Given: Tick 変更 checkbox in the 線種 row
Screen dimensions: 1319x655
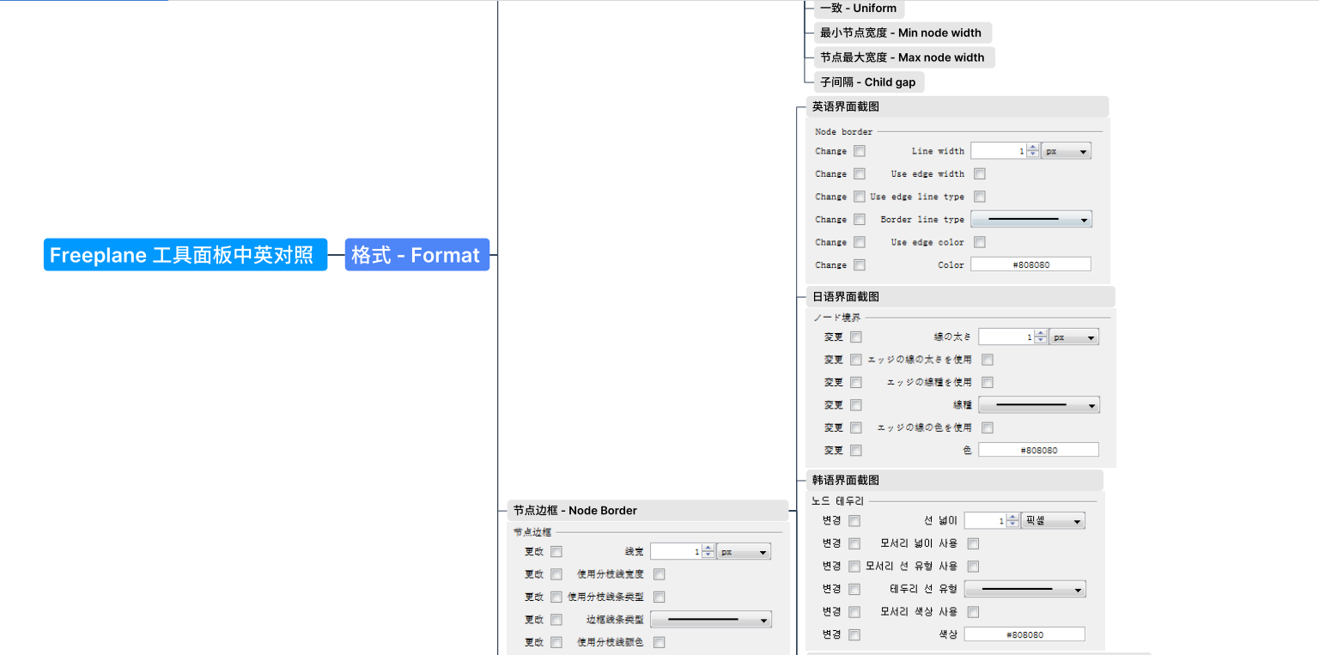Looking at the screenshot, I should 856,405.
